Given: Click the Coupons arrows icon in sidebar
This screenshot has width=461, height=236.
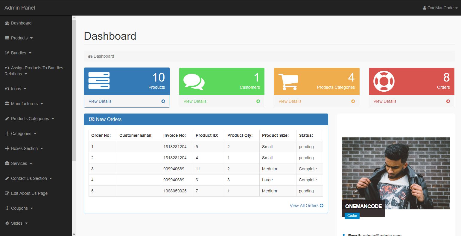Looking at the screenshot, I should (x=7, y=208).
